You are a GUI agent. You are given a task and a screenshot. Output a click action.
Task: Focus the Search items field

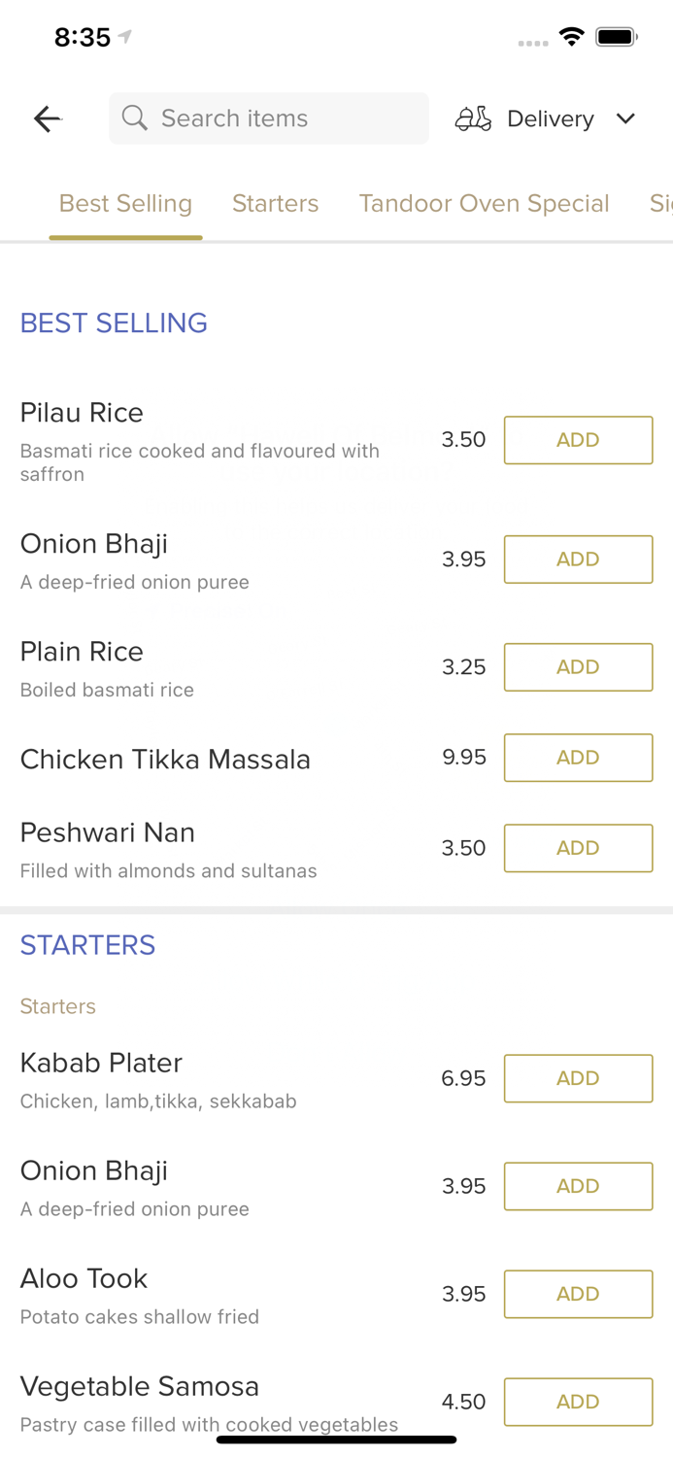(282, 119)
